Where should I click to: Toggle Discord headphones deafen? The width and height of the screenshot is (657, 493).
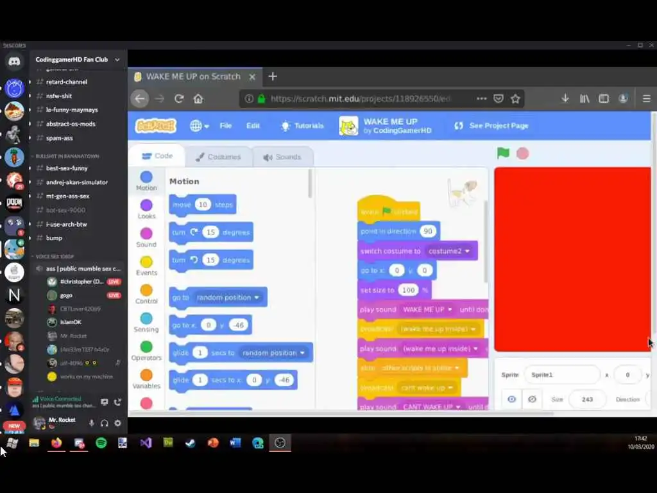click(105, 423)
